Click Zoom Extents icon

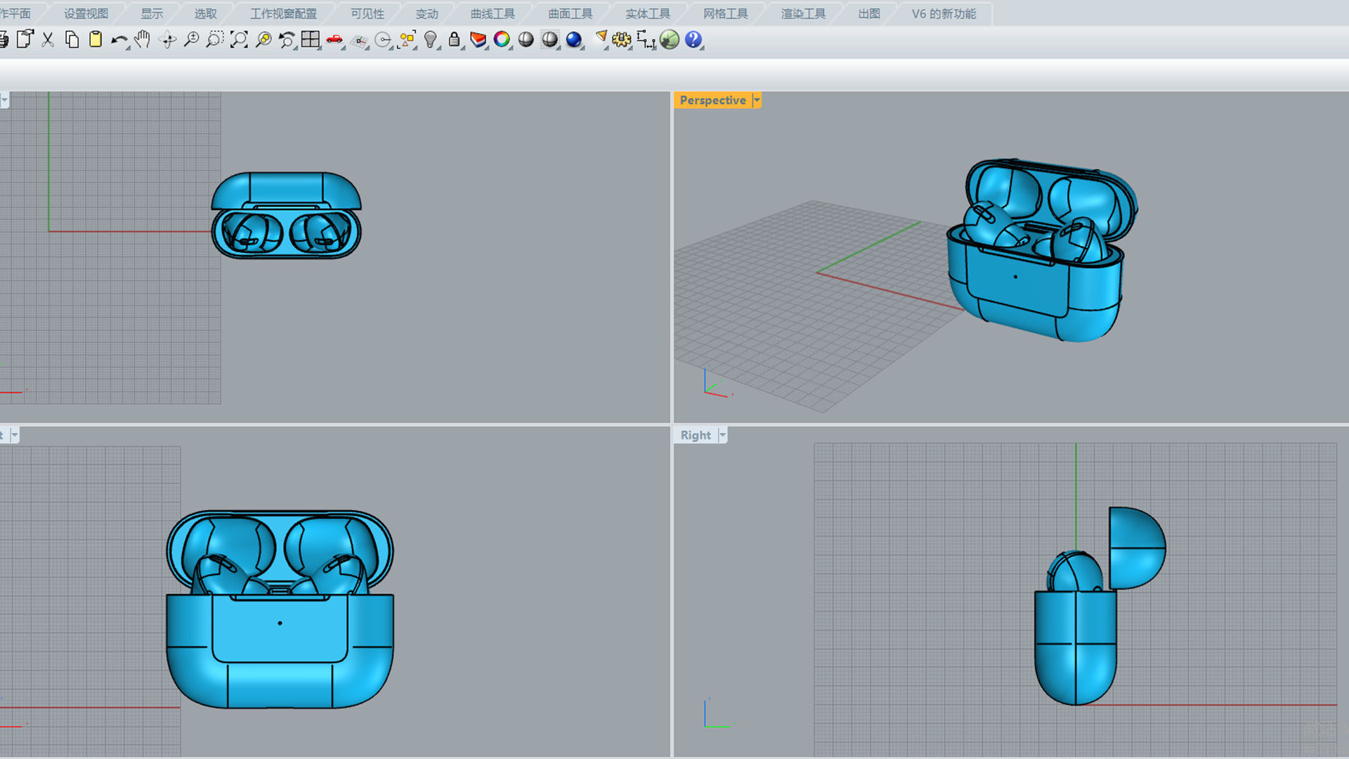click(x=239, y=40)
